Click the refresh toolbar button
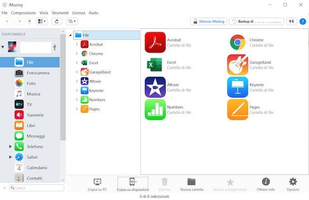This screenshot has height=200, width=309. (x=57, y=21)
